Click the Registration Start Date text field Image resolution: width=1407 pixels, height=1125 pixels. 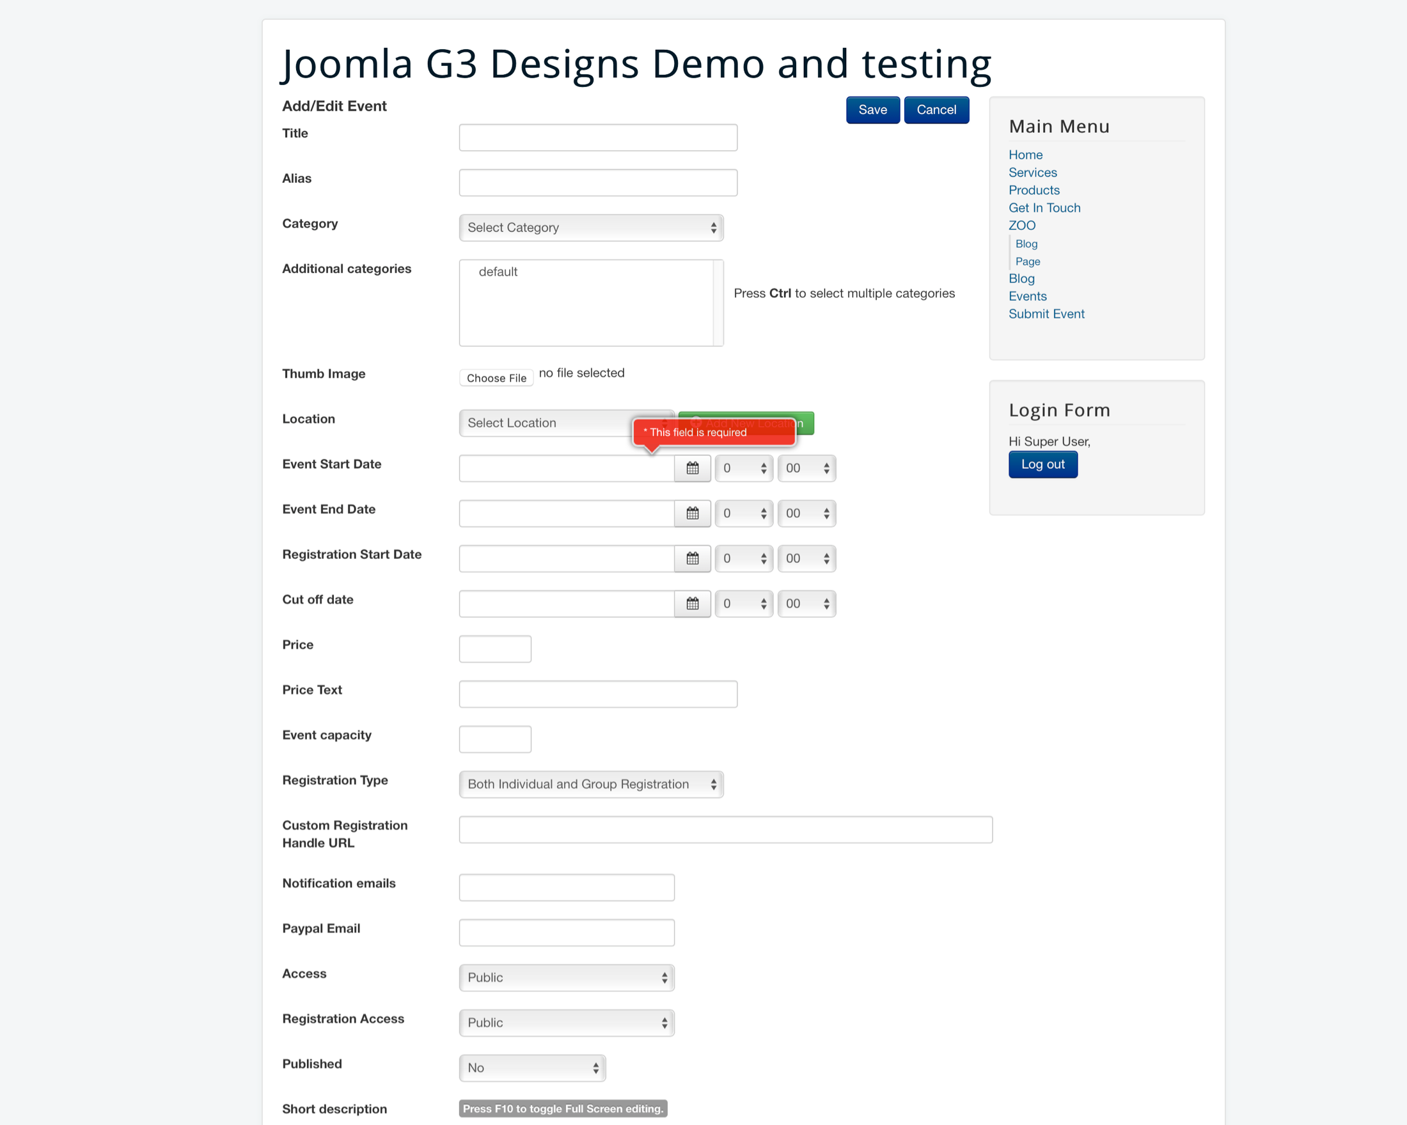[x=567, y=558]
